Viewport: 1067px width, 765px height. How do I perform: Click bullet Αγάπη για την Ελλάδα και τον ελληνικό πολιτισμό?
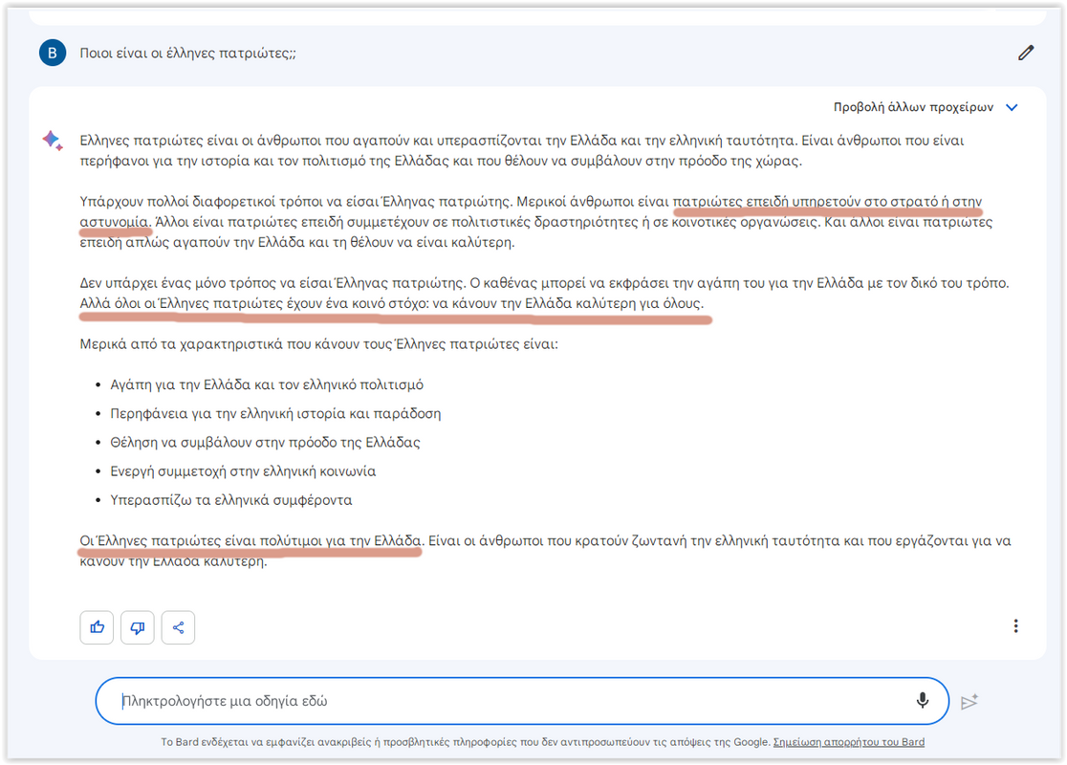[x=267, y=385]
